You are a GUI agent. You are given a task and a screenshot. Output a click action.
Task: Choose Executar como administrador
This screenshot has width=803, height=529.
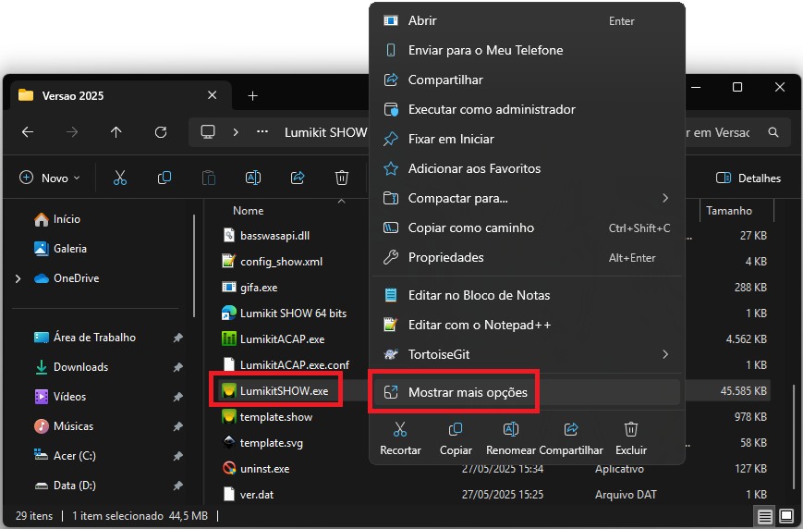492,109
